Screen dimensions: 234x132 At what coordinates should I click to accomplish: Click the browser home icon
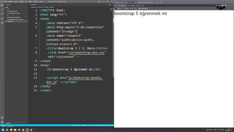125,5
